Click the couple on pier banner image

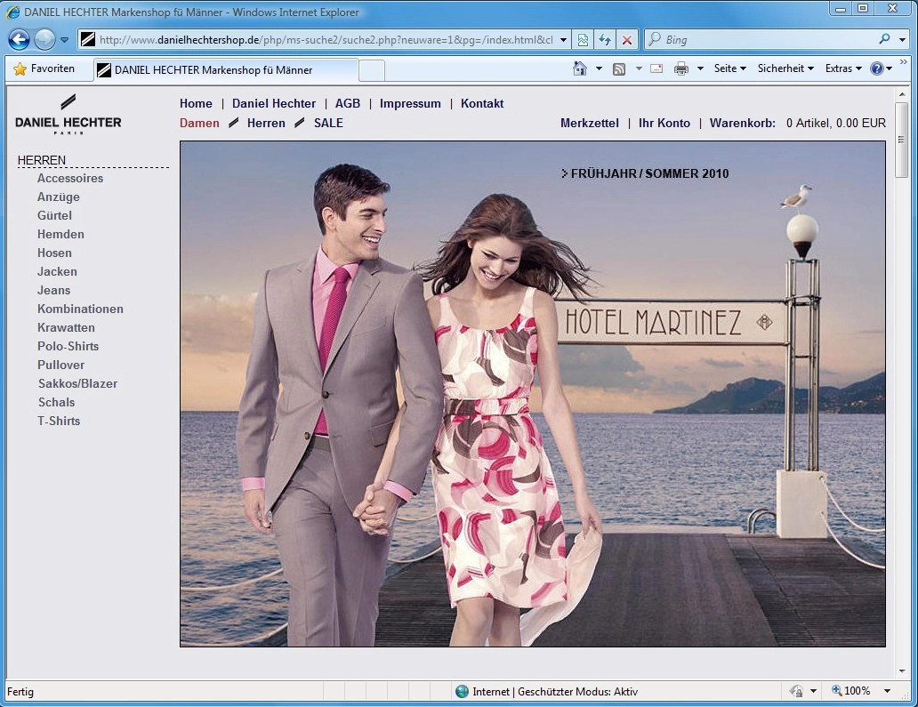pos(533,394)
